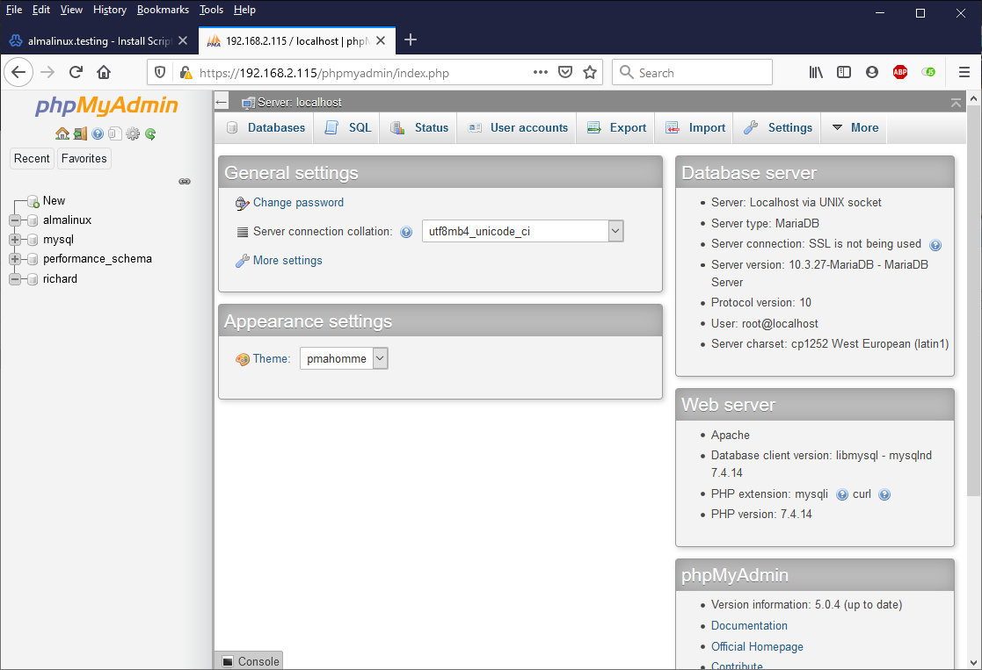Open the Status tab
Image resolution: width=982 pixels, height=670 pixels.
(419, 127)
